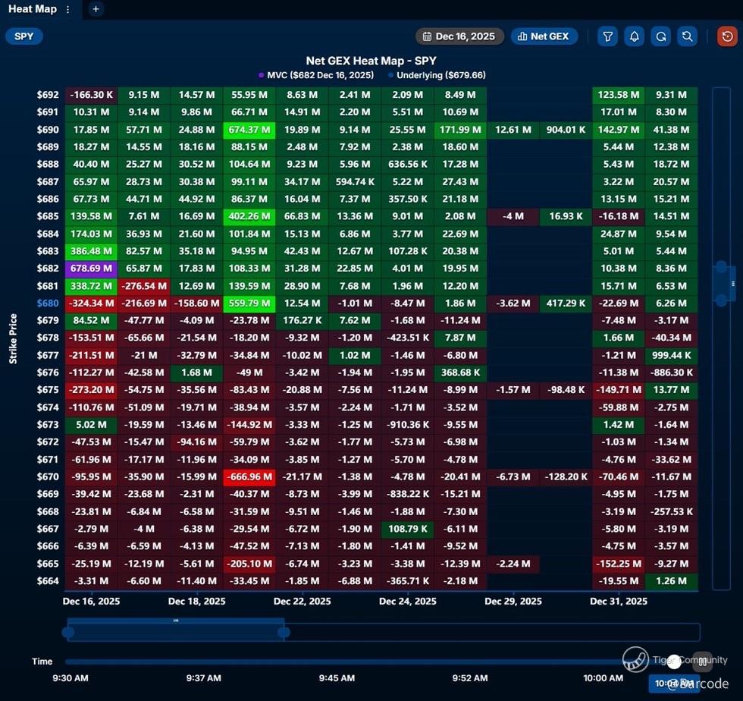Open the Dec 16, 2025 date picker
This screenshot has width=743, height=701.
pyautogui.click(x=459, y=36)
